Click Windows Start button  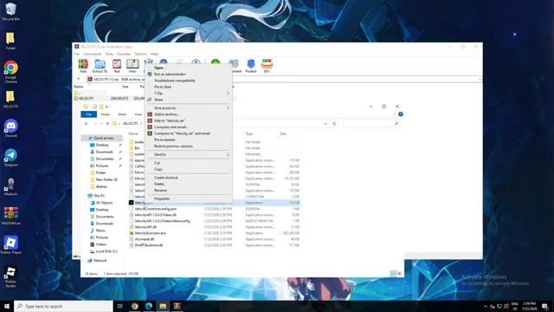[7, 306]
